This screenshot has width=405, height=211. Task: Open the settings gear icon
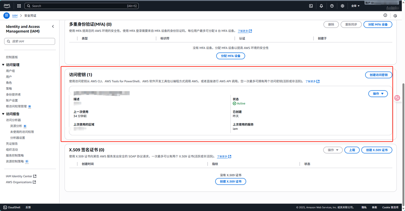pyautogui.click(x=342, y=6)
